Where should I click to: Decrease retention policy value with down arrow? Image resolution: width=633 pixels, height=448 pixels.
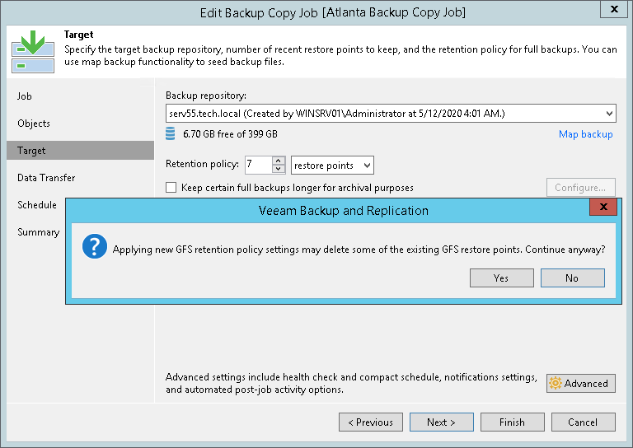click(278, 170)
